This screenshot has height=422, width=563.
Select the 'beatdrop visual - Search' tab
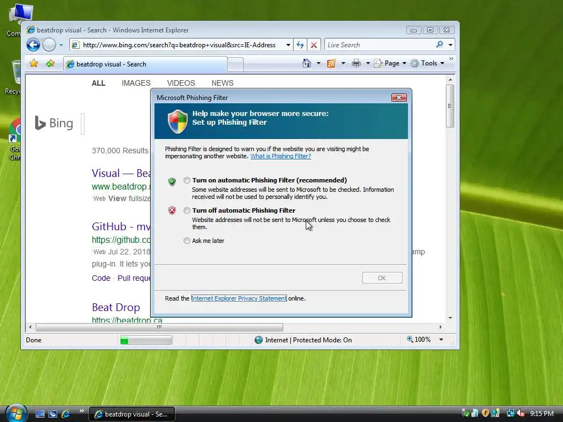point(145,64)
